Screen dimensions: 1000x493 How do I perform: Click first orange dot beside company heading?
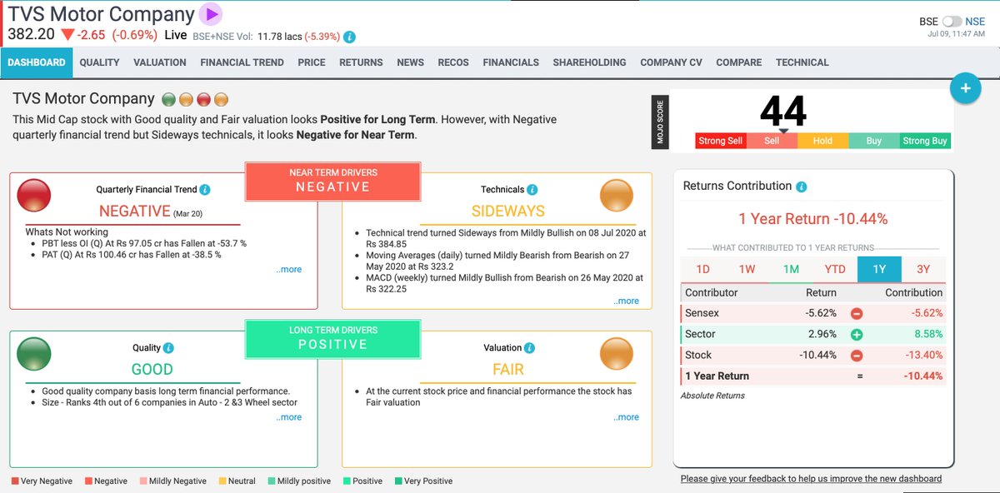(186, 99)
